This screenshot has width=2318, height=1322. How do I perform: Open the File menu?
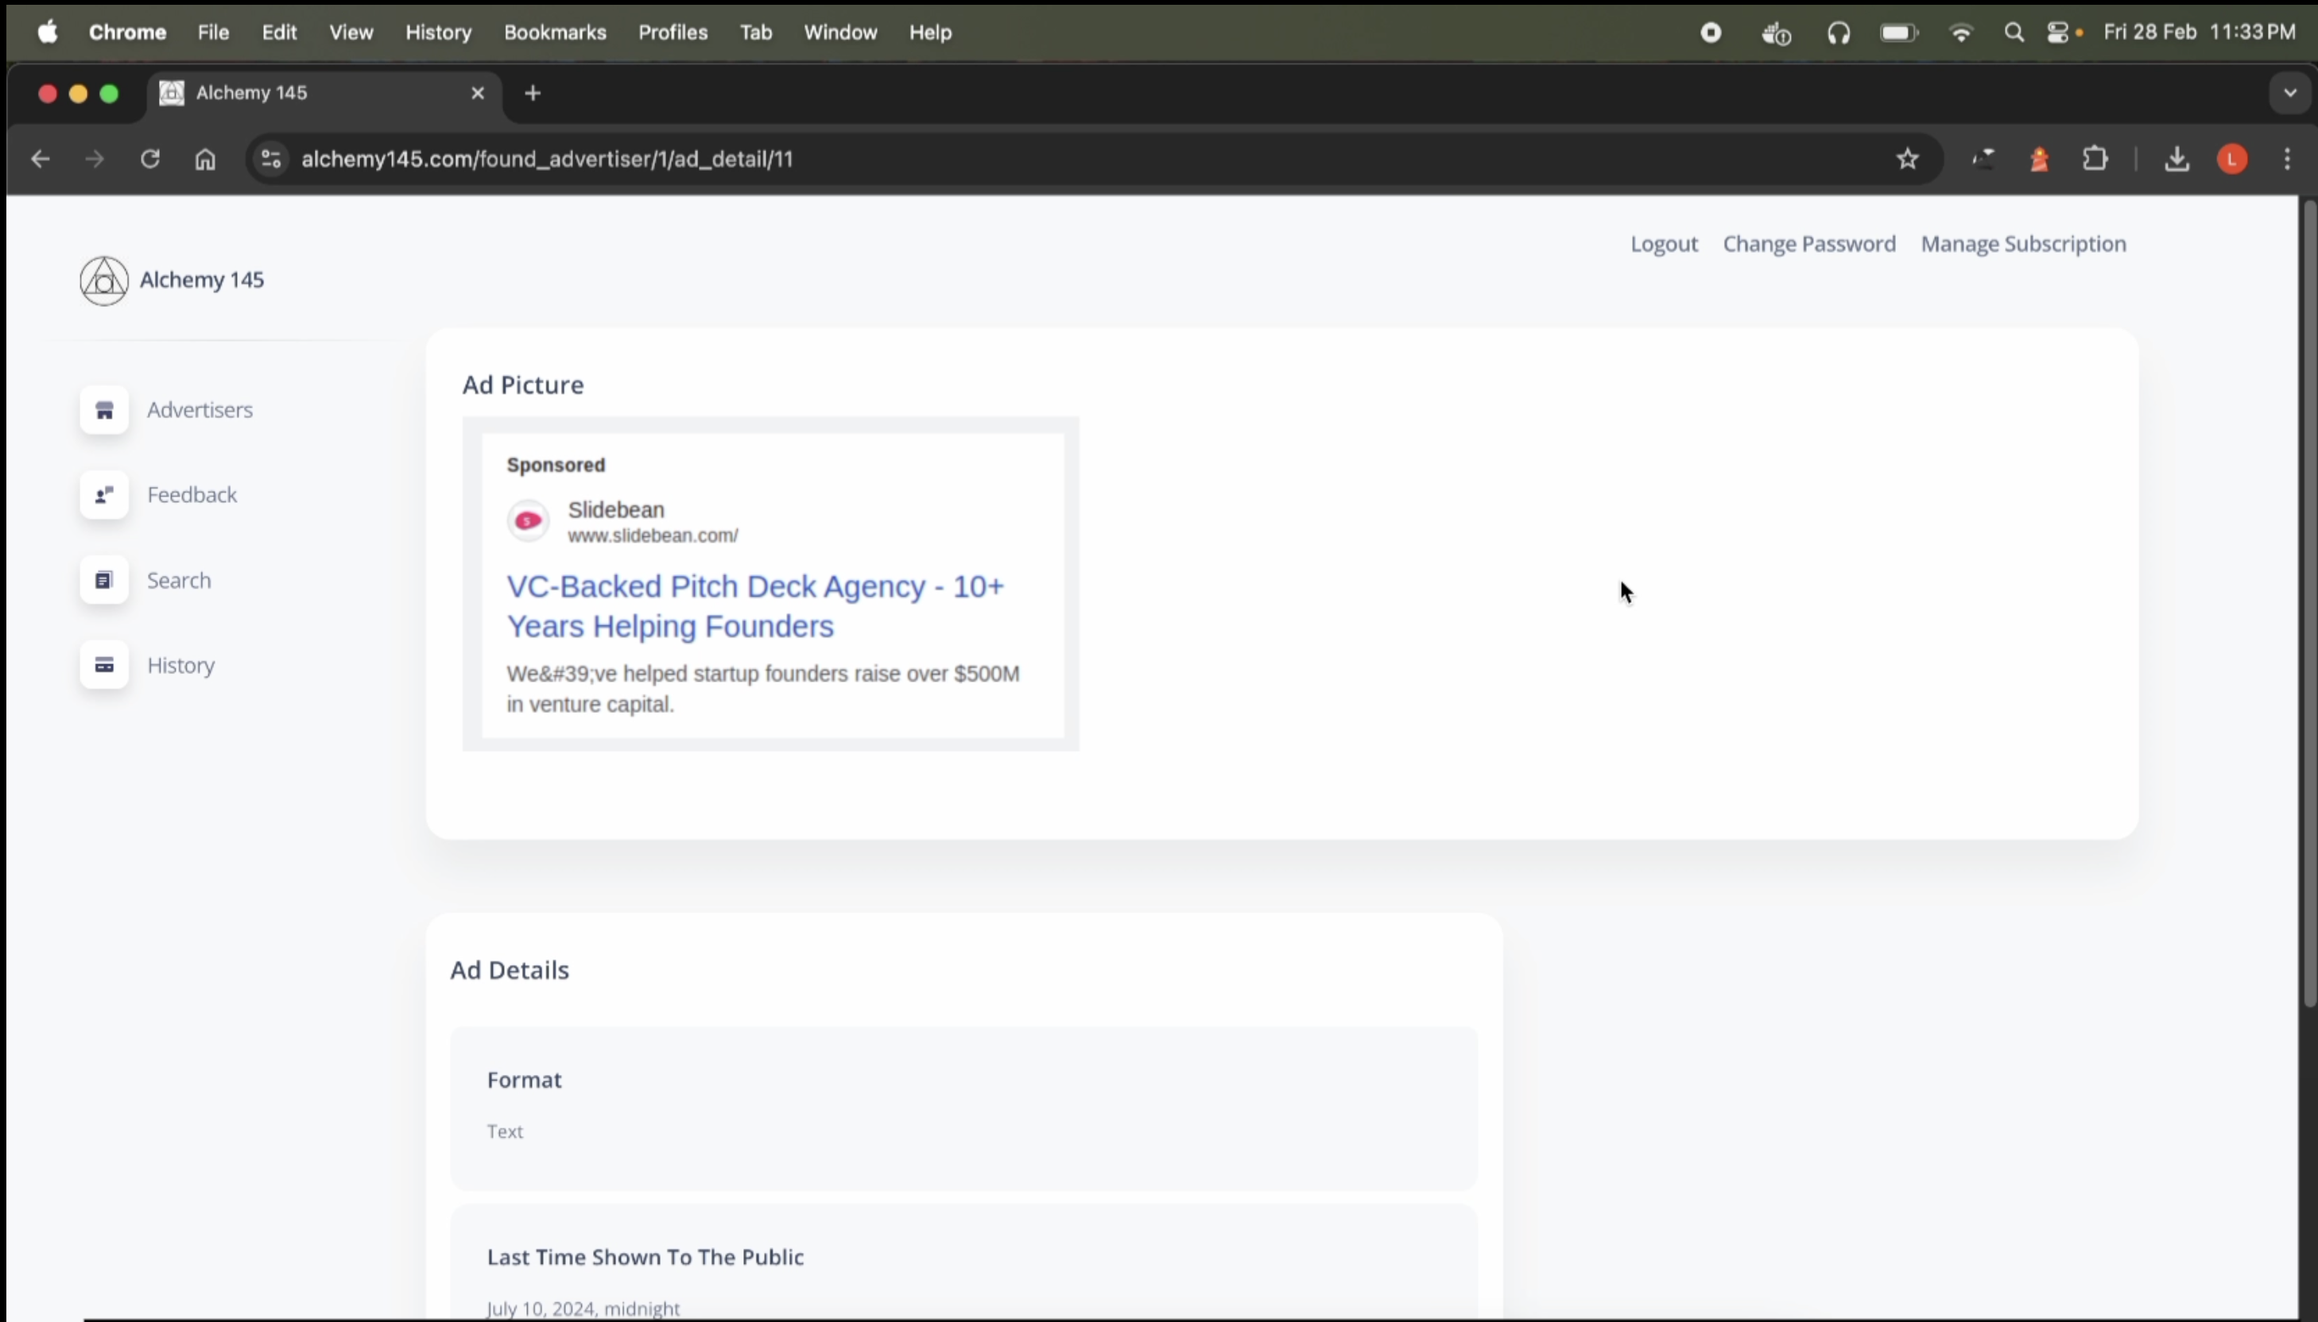(x=214, y=33)
